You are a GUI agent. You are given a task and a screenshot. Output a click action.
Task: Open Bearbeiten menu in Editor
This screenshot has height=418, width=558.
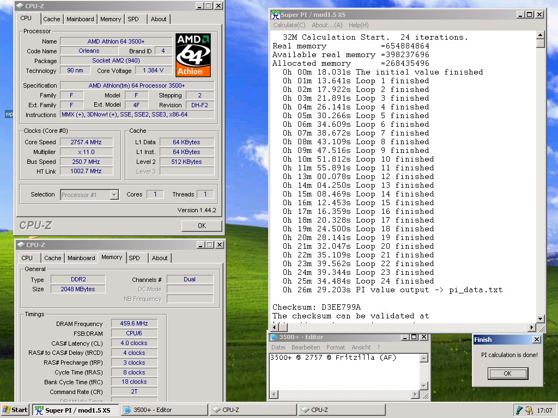[x=306, y=347]
